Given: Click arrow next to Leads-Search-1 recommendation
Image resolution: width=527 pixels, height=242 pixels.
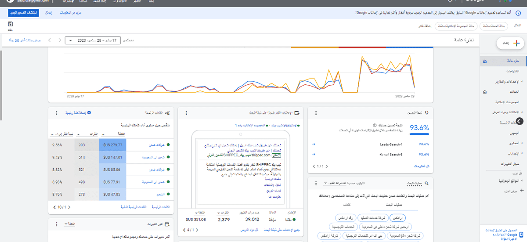Looking at the screenshot, I should click(313, 144).
